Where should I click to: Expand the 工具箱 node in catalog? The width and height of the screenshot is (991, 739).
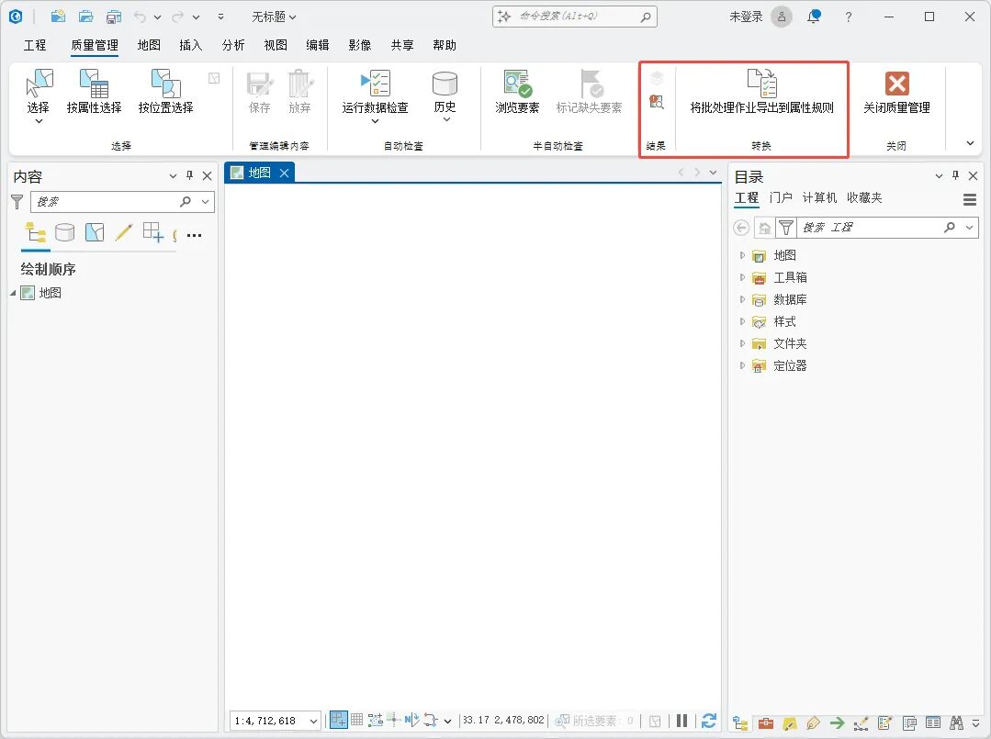click(x=742, y=277)
